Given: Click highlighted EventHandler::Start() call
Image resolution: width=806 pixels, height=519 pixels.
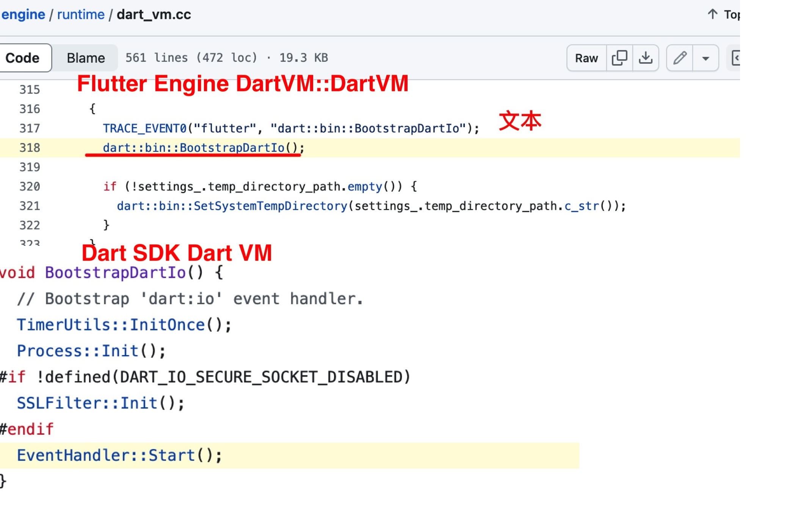Looking at the screenshot, I should (119, 455).
